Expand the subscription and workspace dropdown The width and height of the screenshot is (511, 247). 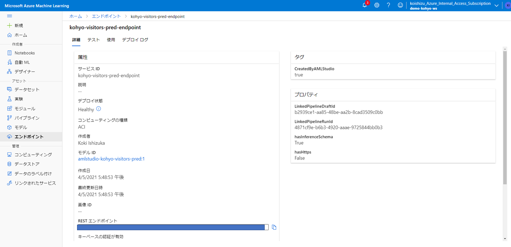point(497,6)
